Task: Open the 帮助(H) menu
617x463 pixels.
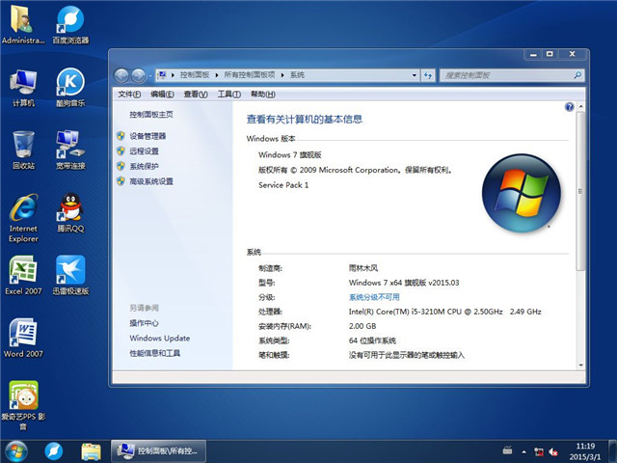Action: tap(263, 95)
